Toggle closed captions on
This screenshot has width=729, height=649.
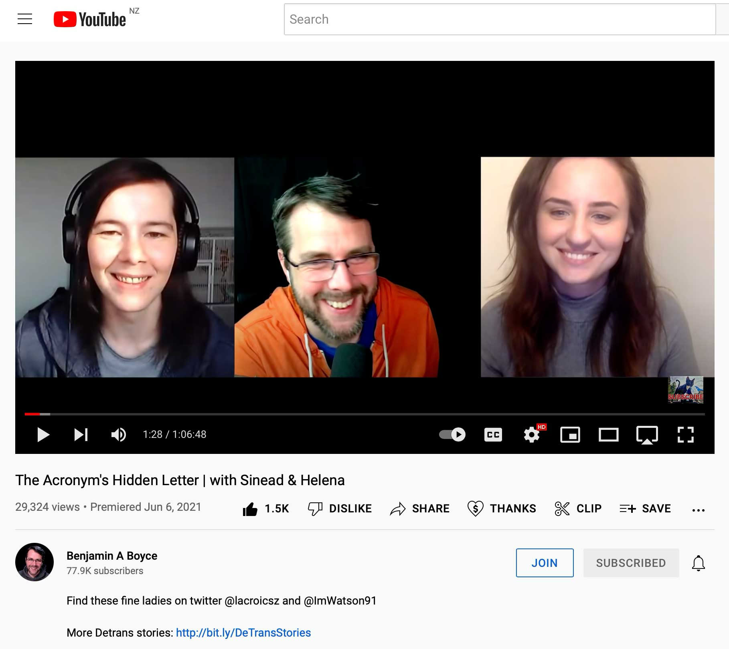coord(493,435)
